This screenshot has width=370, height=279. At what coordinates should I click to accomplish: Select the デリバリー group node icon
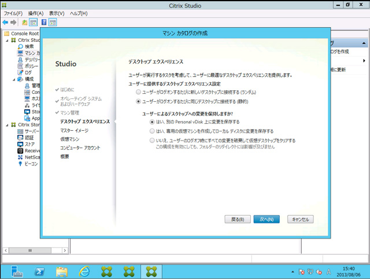click(x=21, y=60)
